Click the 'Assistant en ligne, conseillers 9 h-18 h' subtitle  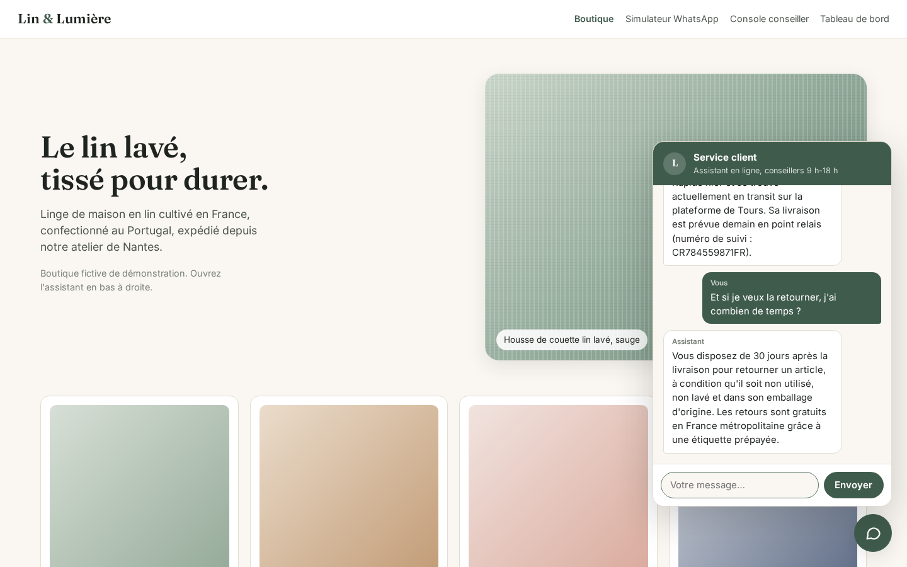click(x=765, y=171)
